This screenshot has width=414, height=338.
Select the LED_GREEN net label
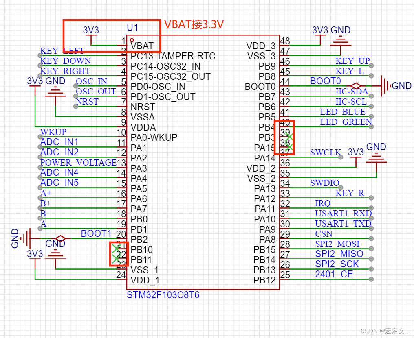click(346, 122)
